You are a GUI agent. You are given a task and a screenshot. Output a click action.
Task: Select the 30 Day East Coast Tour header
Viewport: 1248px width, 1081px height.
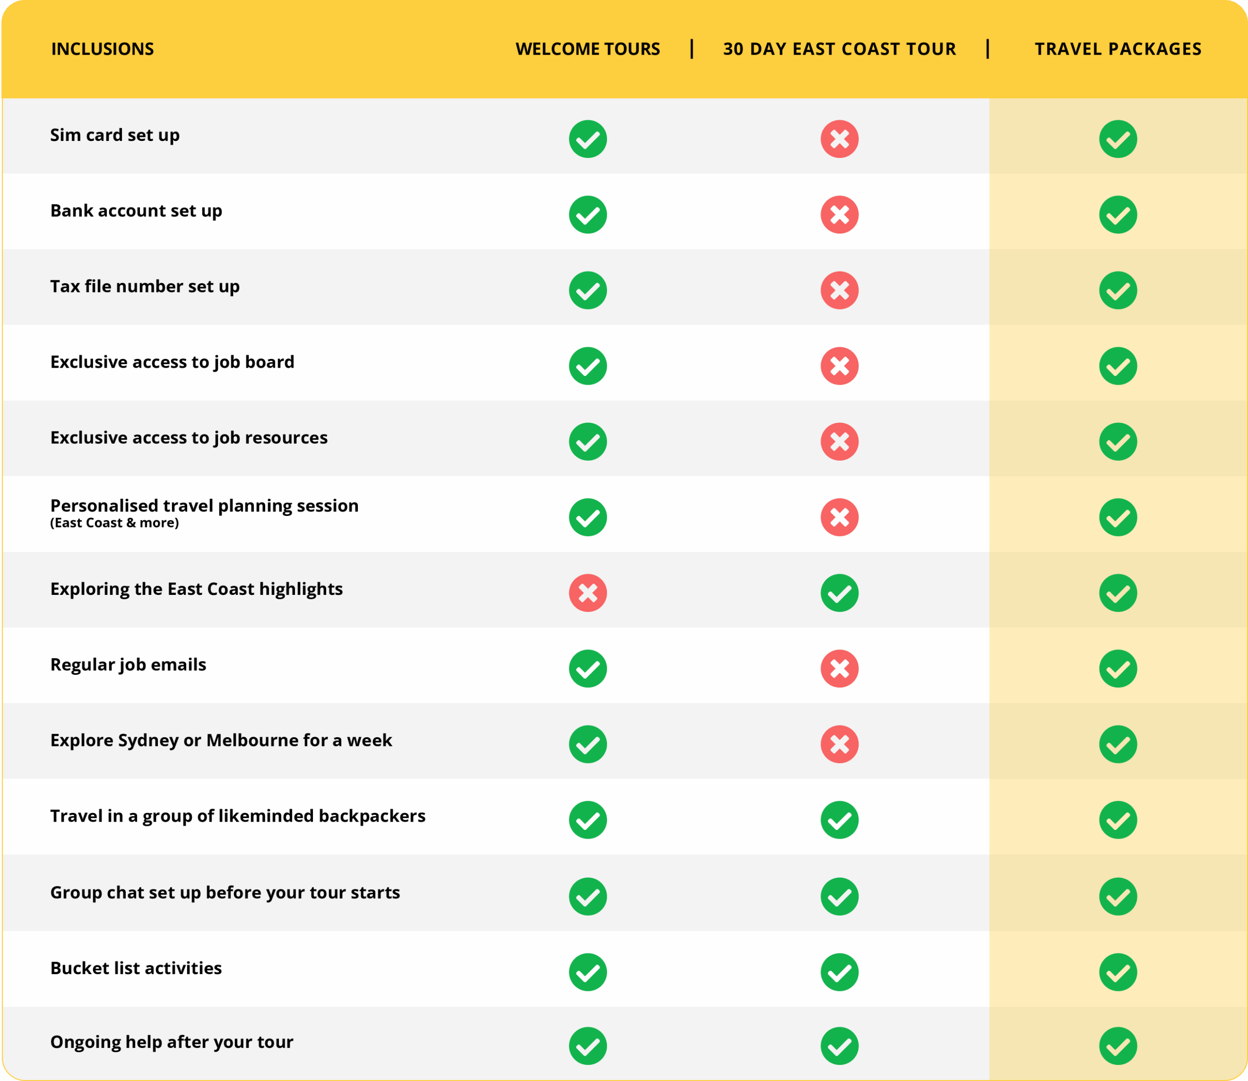pos(839,49)
